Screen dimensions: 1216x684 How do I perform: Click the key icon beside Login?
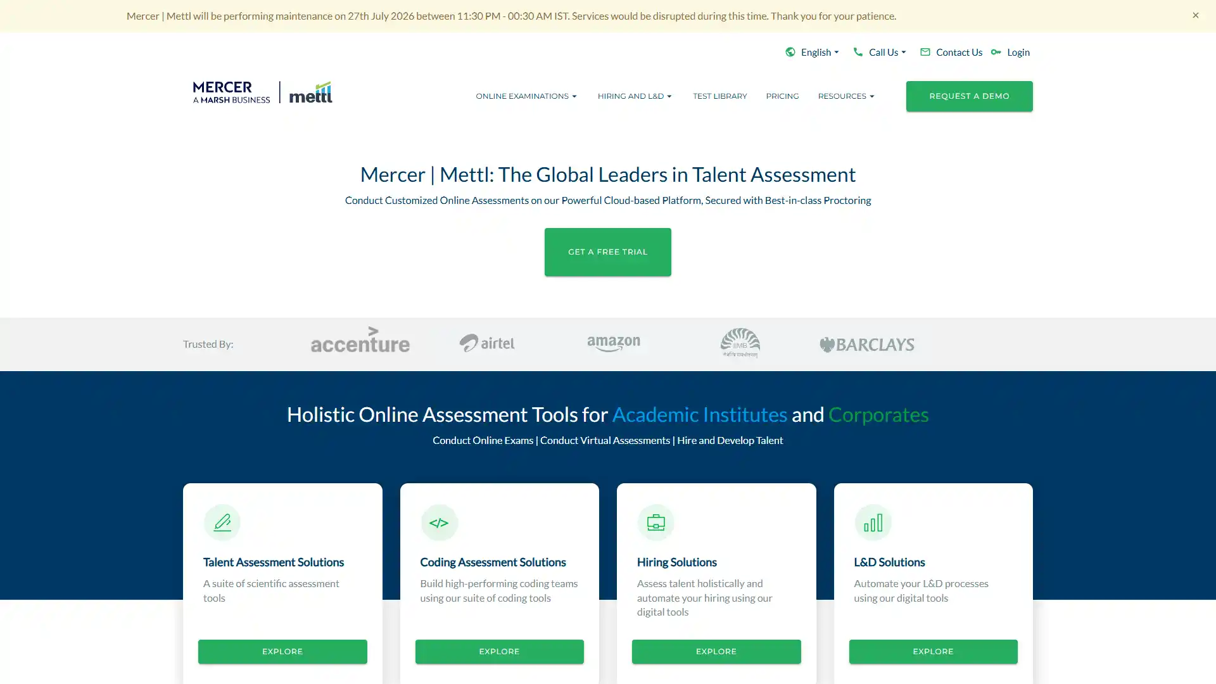click(x=996, y=52)
